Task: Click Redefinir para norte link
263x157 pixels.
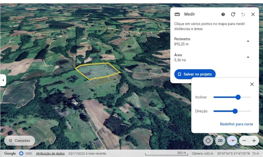Action: (236, 124)
